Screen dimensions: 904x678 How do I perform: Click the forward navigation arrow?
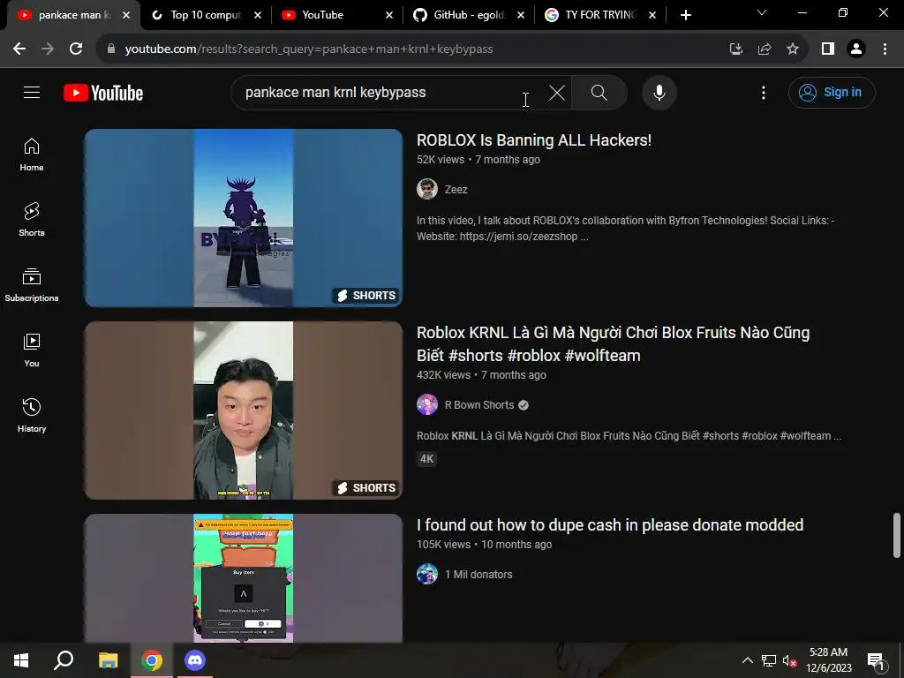coord(48,49)
